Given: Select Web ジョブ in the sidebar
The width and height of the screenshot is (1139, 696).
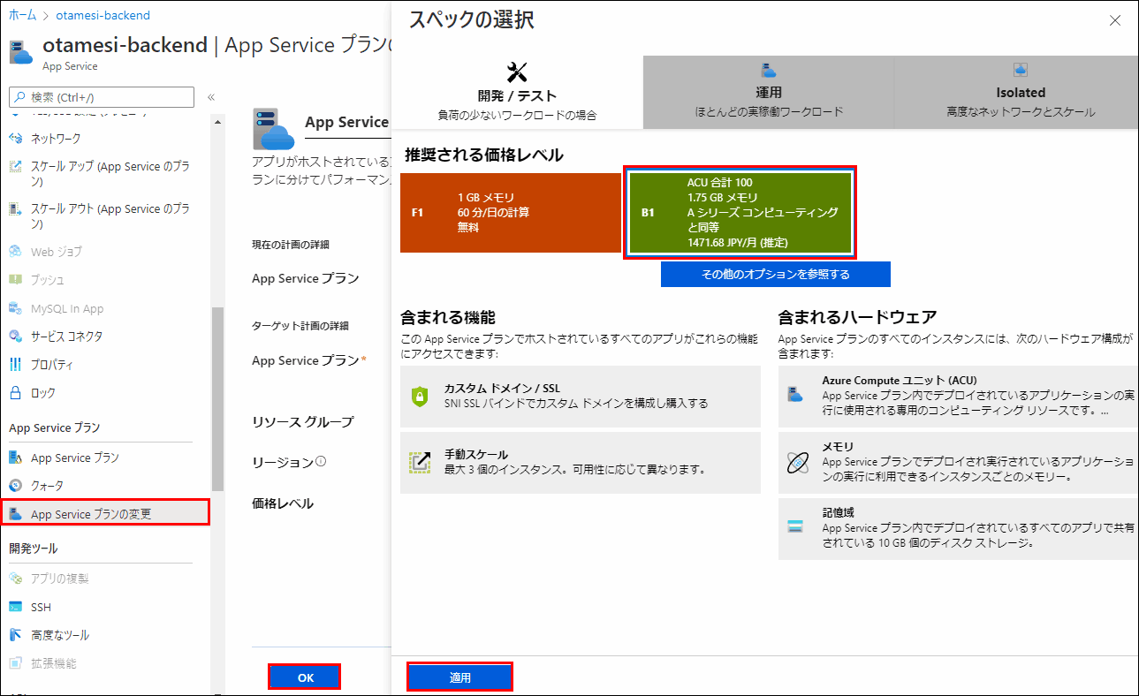Looking at the screenshot, I should click(x=56, y=252).
